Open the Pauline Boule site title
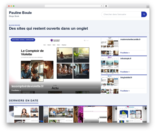Viewport: 156px width, 132px height. coord(20,13)
